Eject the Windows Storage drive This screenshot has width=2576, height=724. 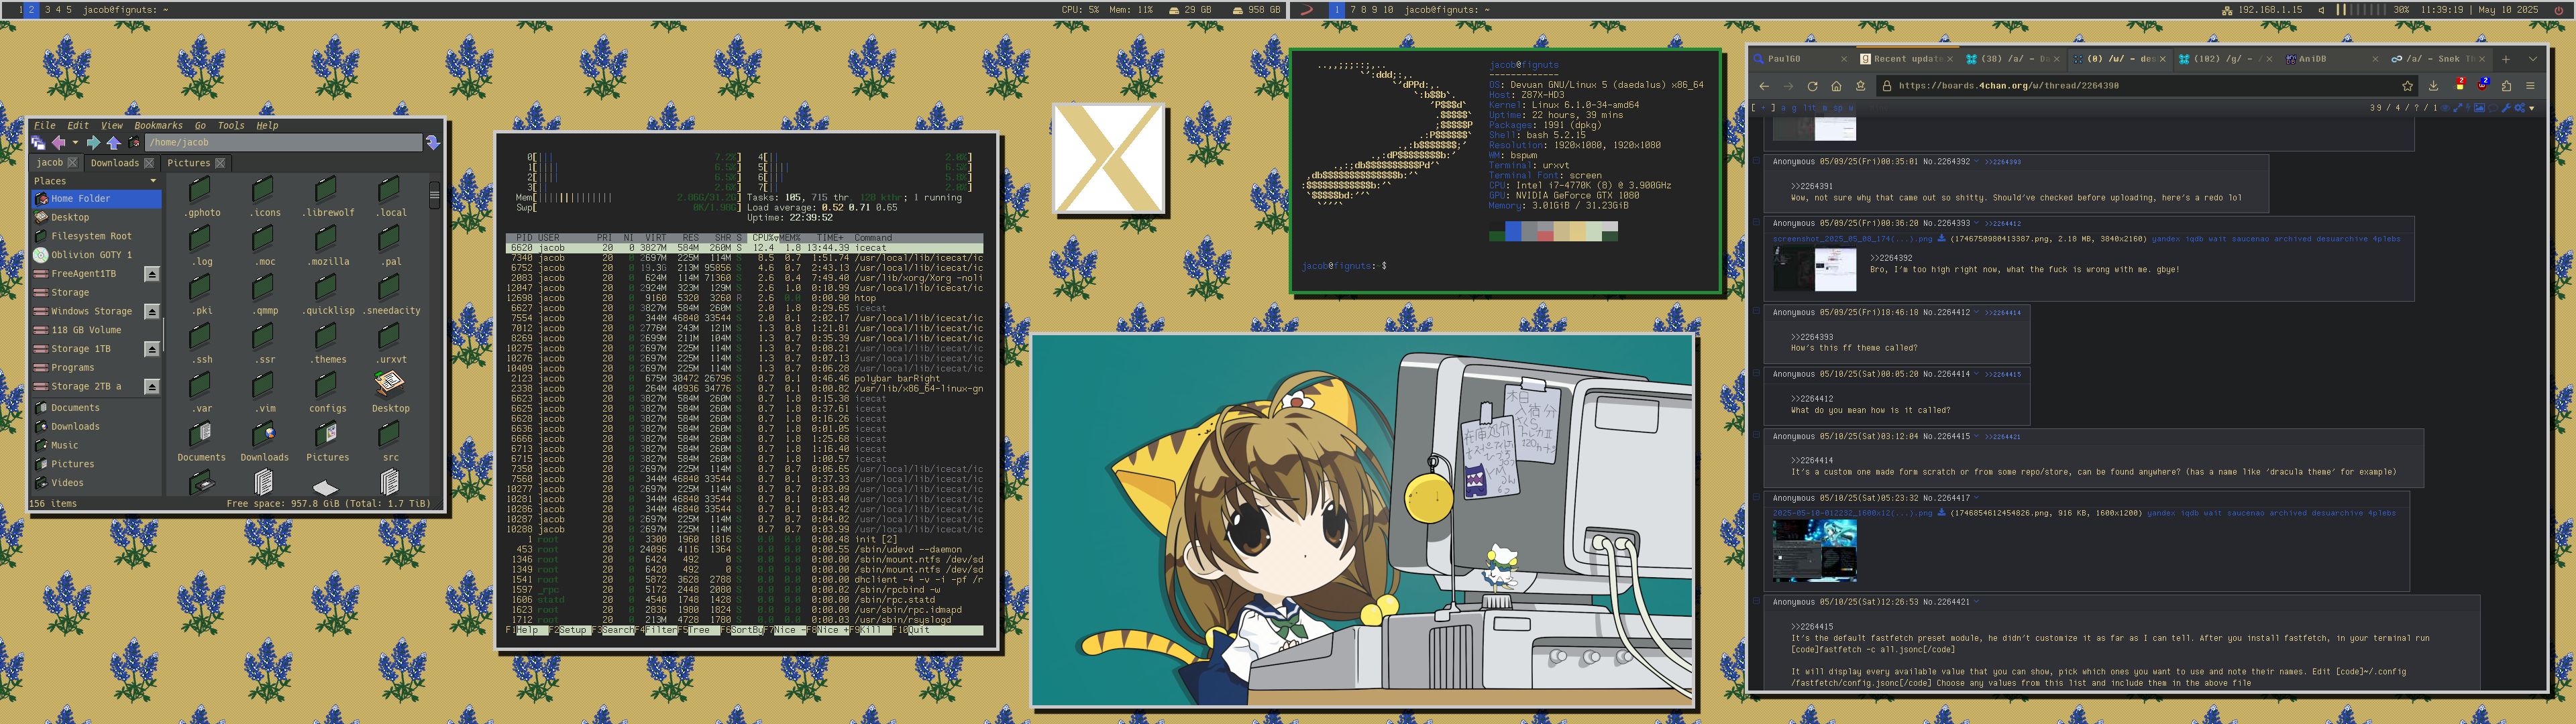tap(152, 312)
